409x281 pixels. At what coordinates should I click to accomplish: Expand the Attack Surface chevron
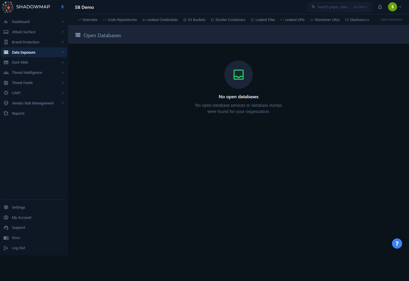(x=63, y=32)
